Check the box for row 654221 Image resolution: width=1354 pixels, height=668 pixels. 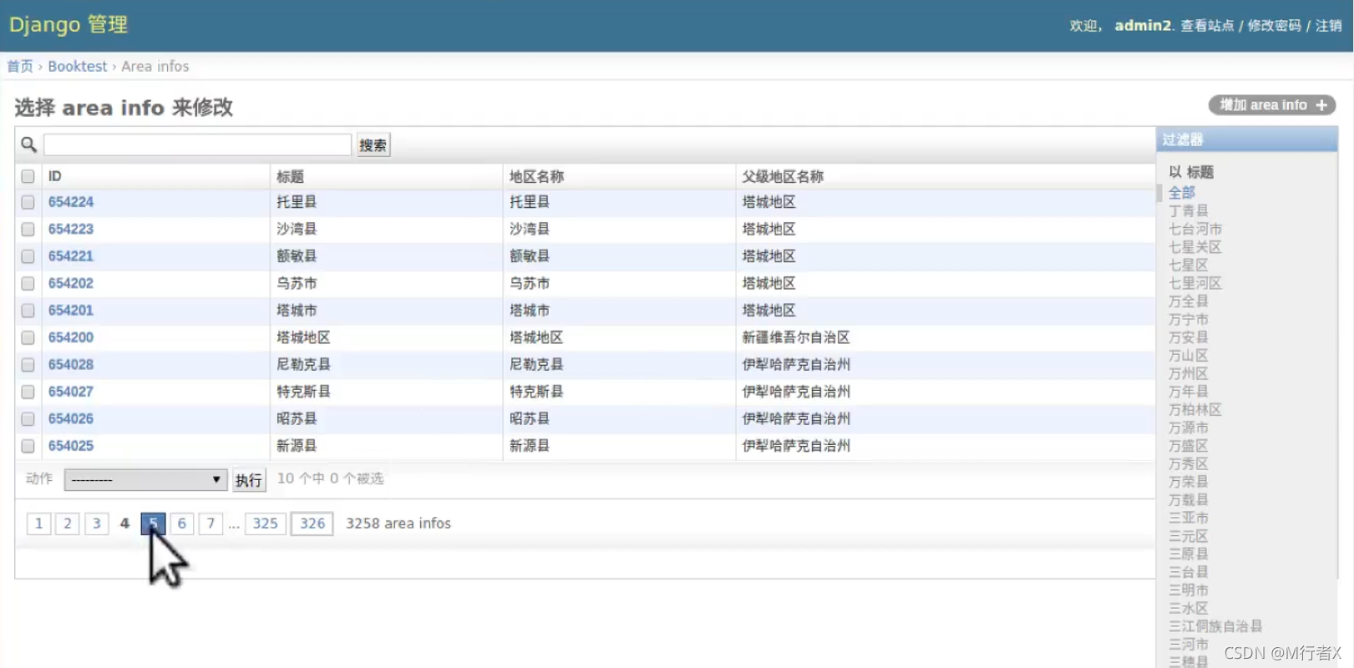point(28,256)
